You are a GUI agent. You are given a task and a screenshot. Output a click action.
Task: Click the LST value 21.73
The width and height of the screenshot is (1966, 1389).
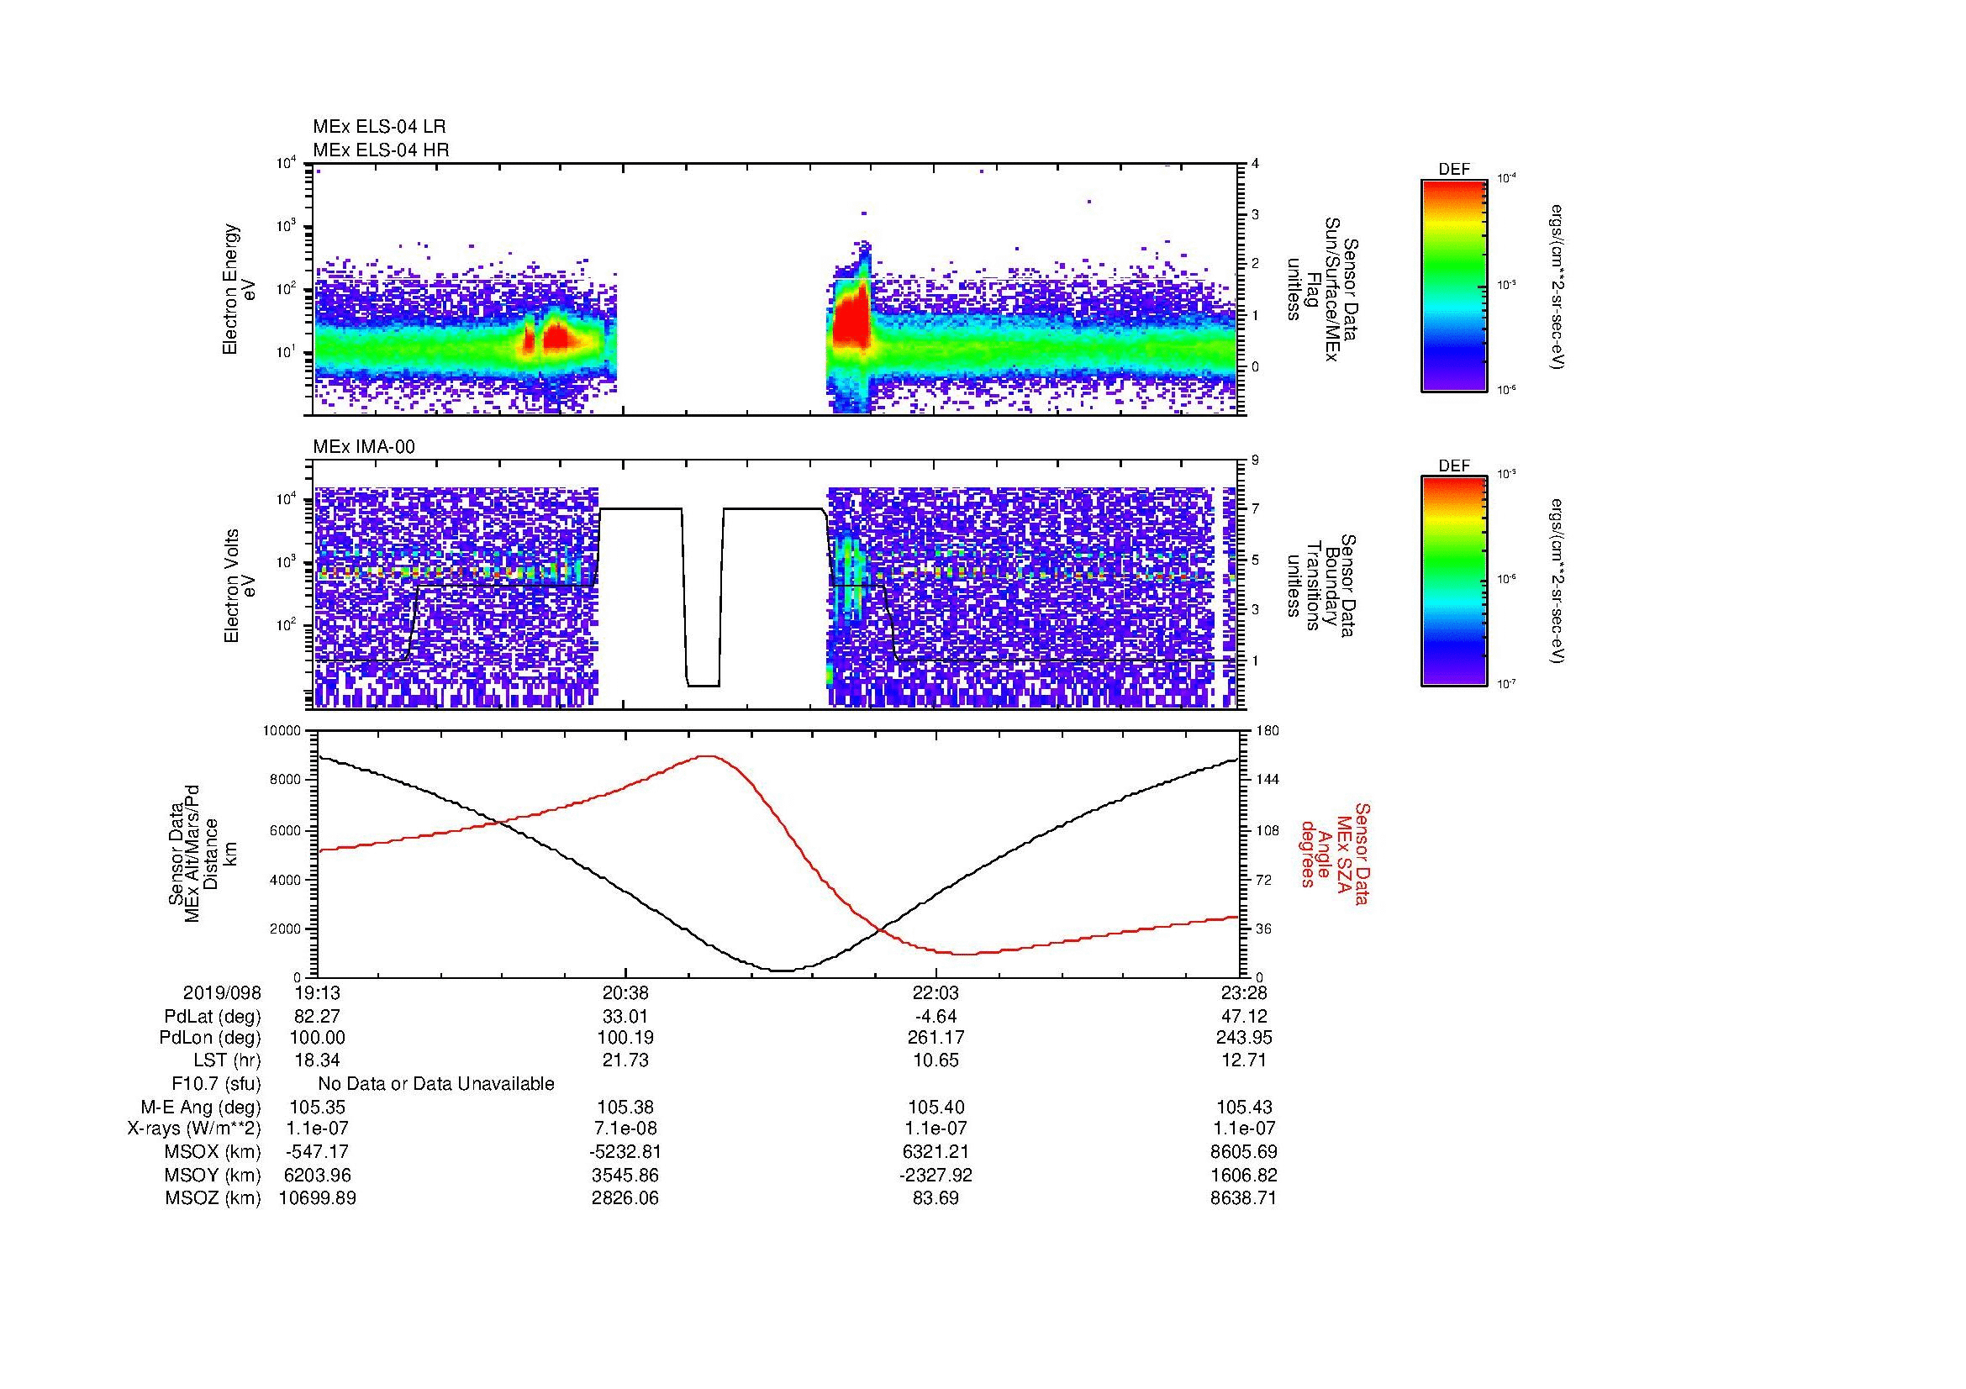click(626, 1060)
